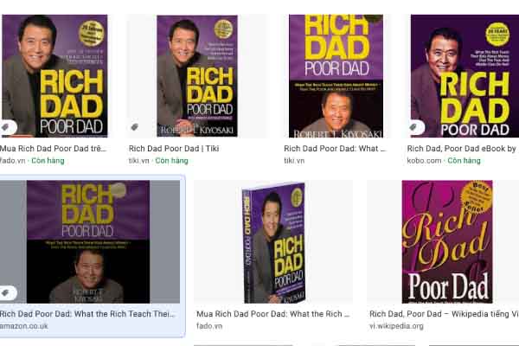Viewport: 519px width, 346px height.
Task: Open the 'Rich Dad Poor Dad | Tiki' thumbnail
Action: [x=197, y=76]
